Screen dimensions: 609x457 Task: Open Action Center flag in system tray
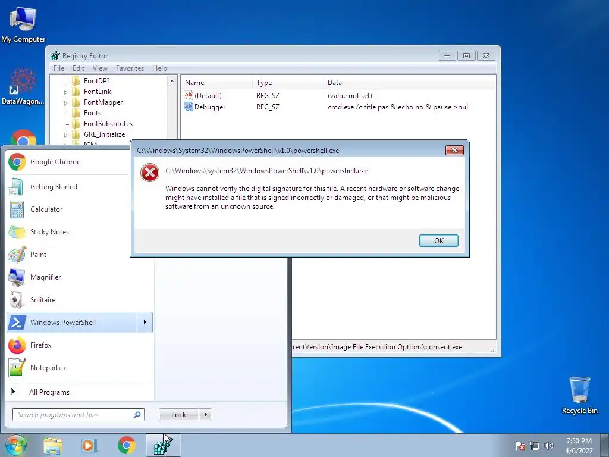(520, 446)
